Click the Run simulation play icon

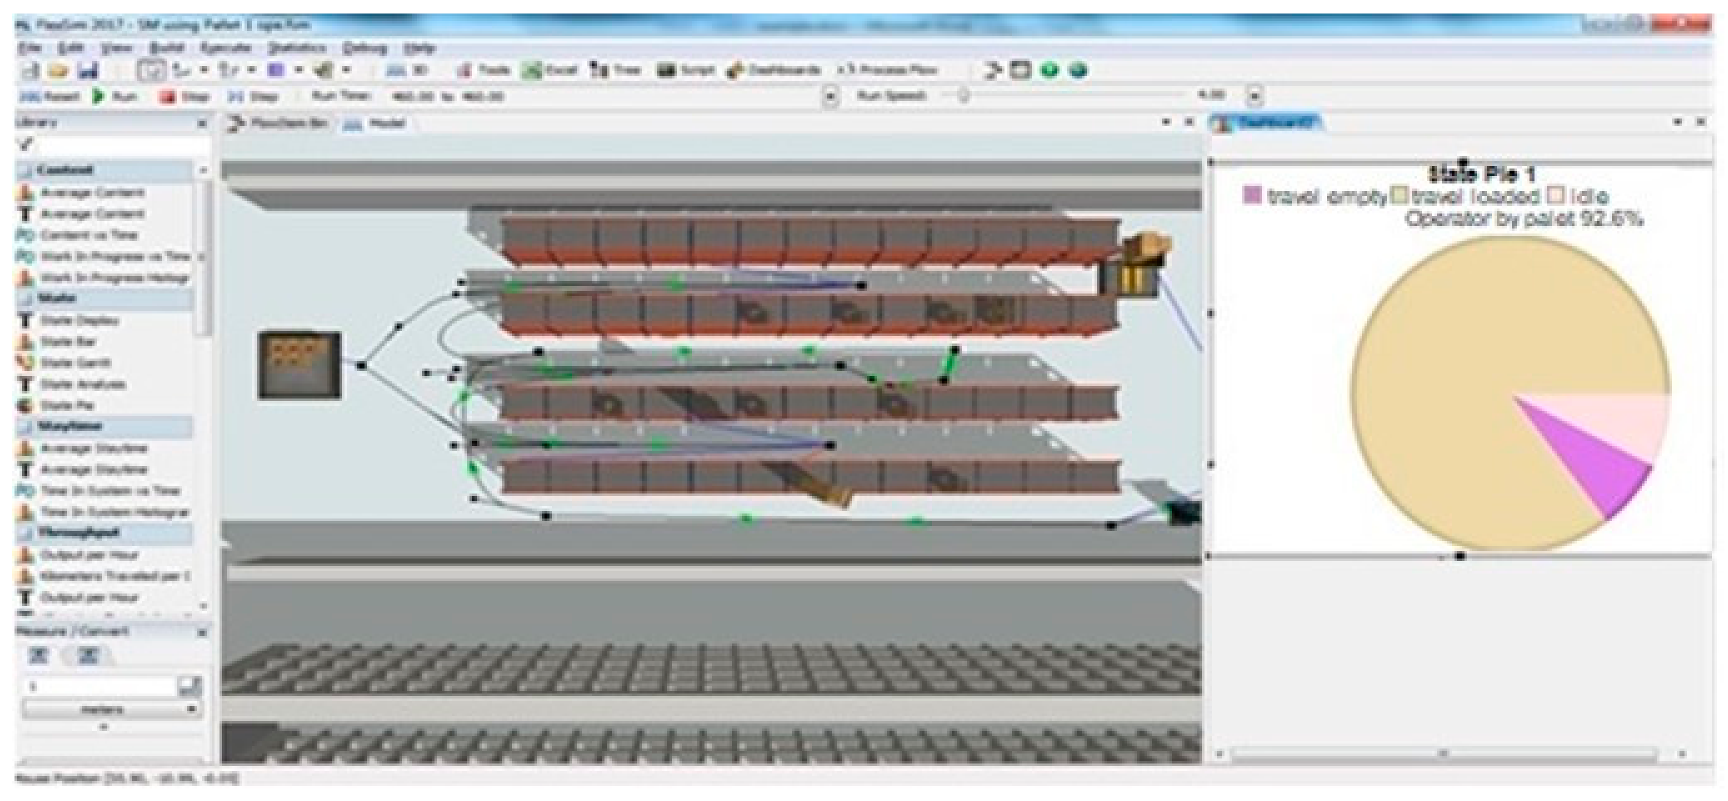tap(99, 96)
